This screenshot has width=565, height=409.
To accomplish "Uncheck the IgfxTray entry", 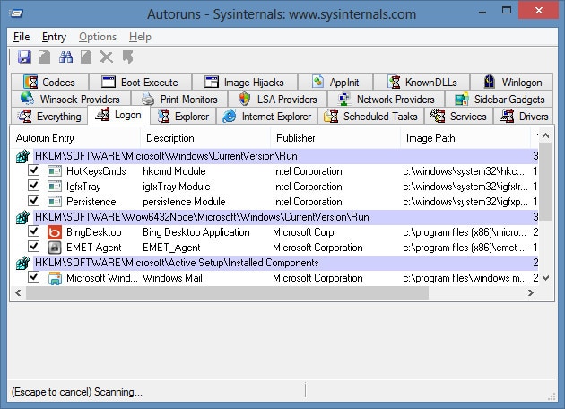I will coord(33,186).
